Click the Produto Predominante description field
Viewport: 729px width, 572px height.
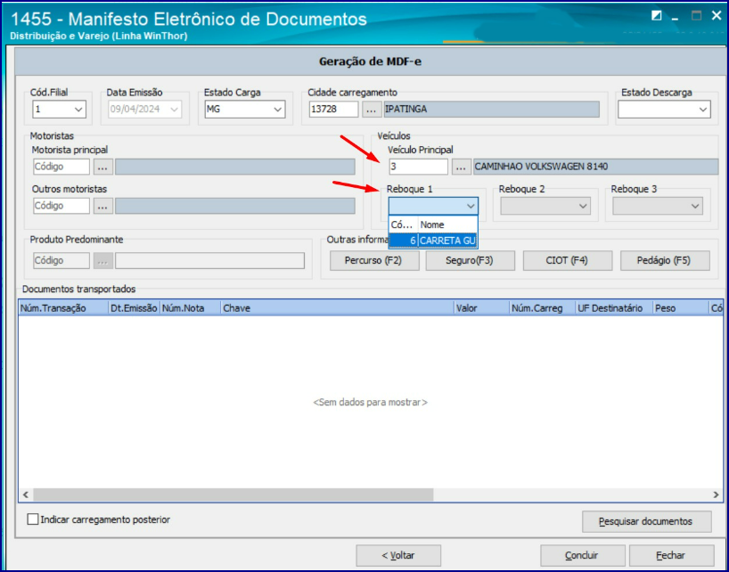coord(209,261)
